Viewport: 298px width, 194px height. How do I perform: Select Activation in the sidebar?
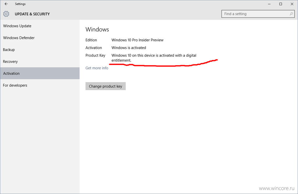tap(40, 73)
